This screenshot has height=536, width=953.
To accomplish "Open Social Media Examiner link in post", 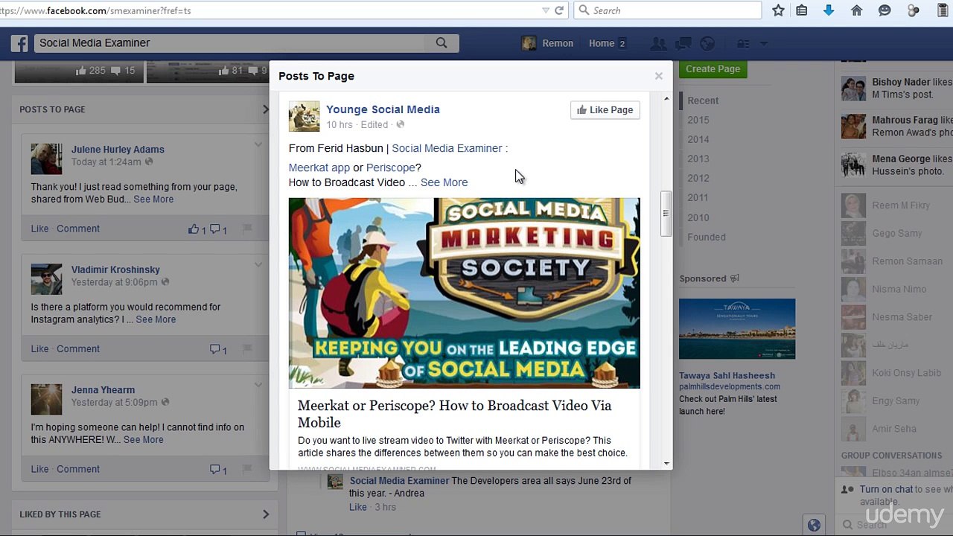I will [447, 148].
